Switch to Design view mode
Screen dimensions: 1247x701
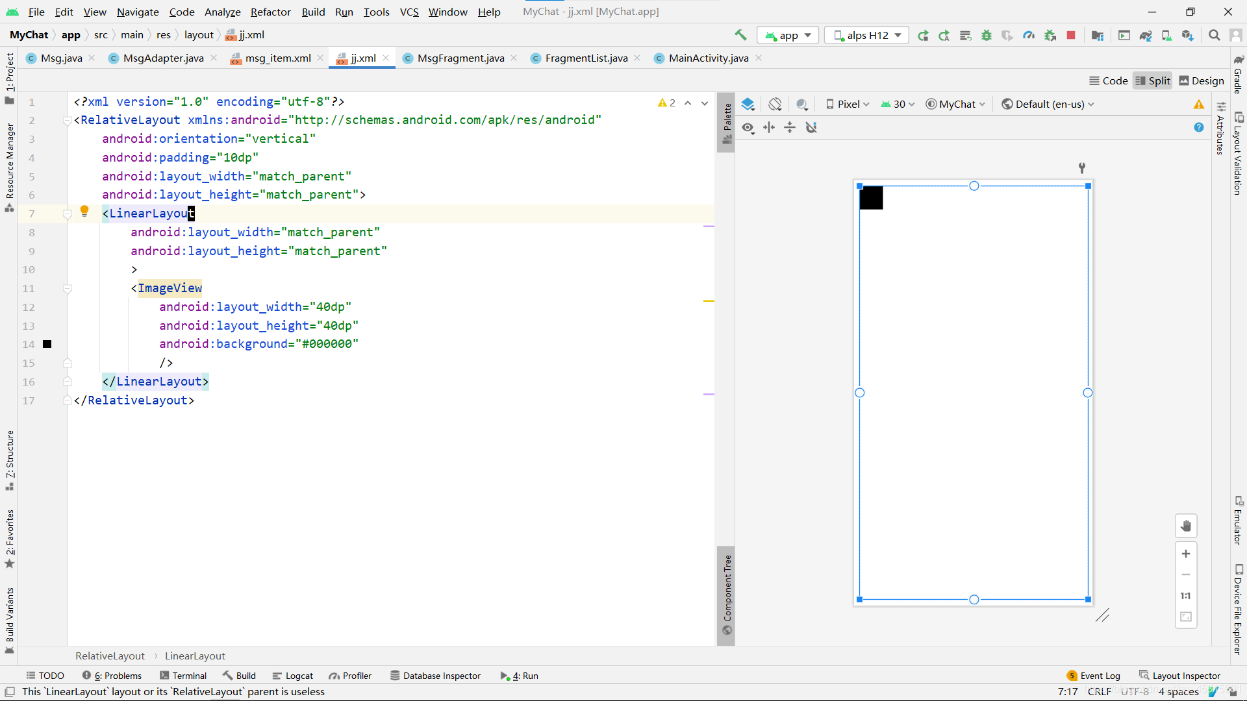coord(1202,80)
